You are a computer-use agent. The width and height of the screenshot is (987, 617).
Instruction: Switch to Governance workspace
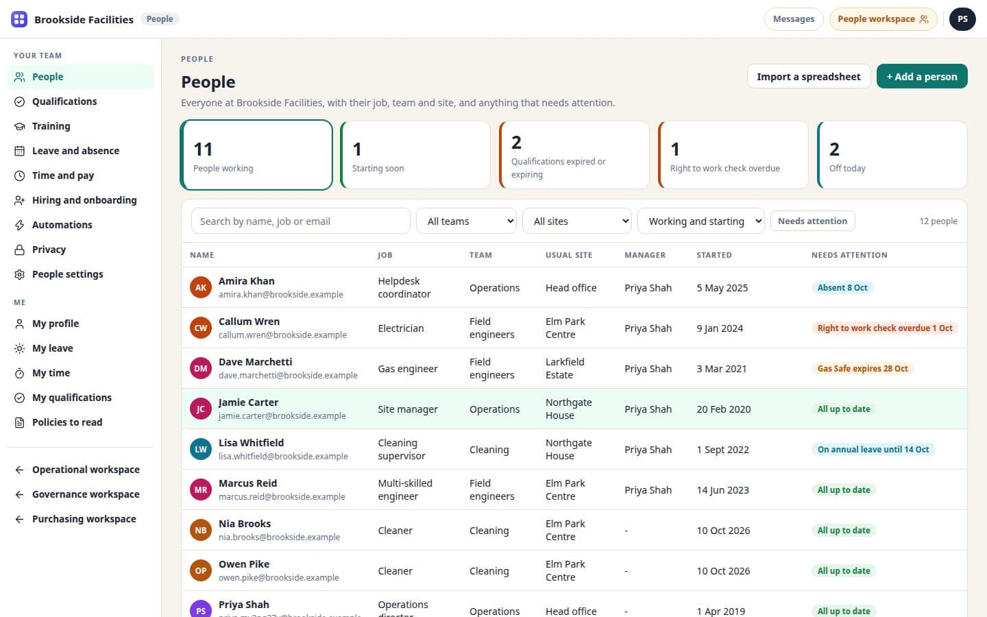(80, 494)
